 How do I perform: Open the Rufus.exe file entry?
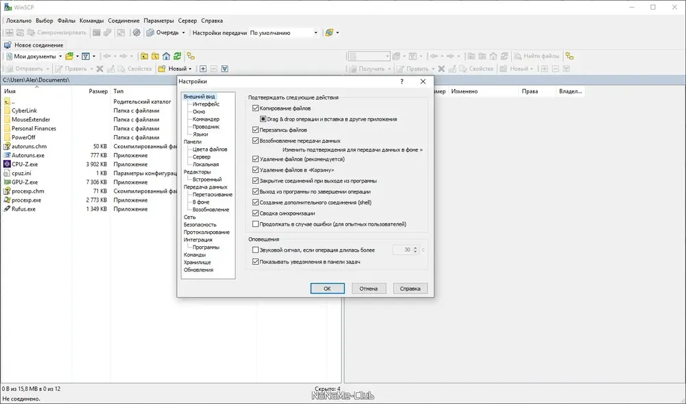[23, 209]
